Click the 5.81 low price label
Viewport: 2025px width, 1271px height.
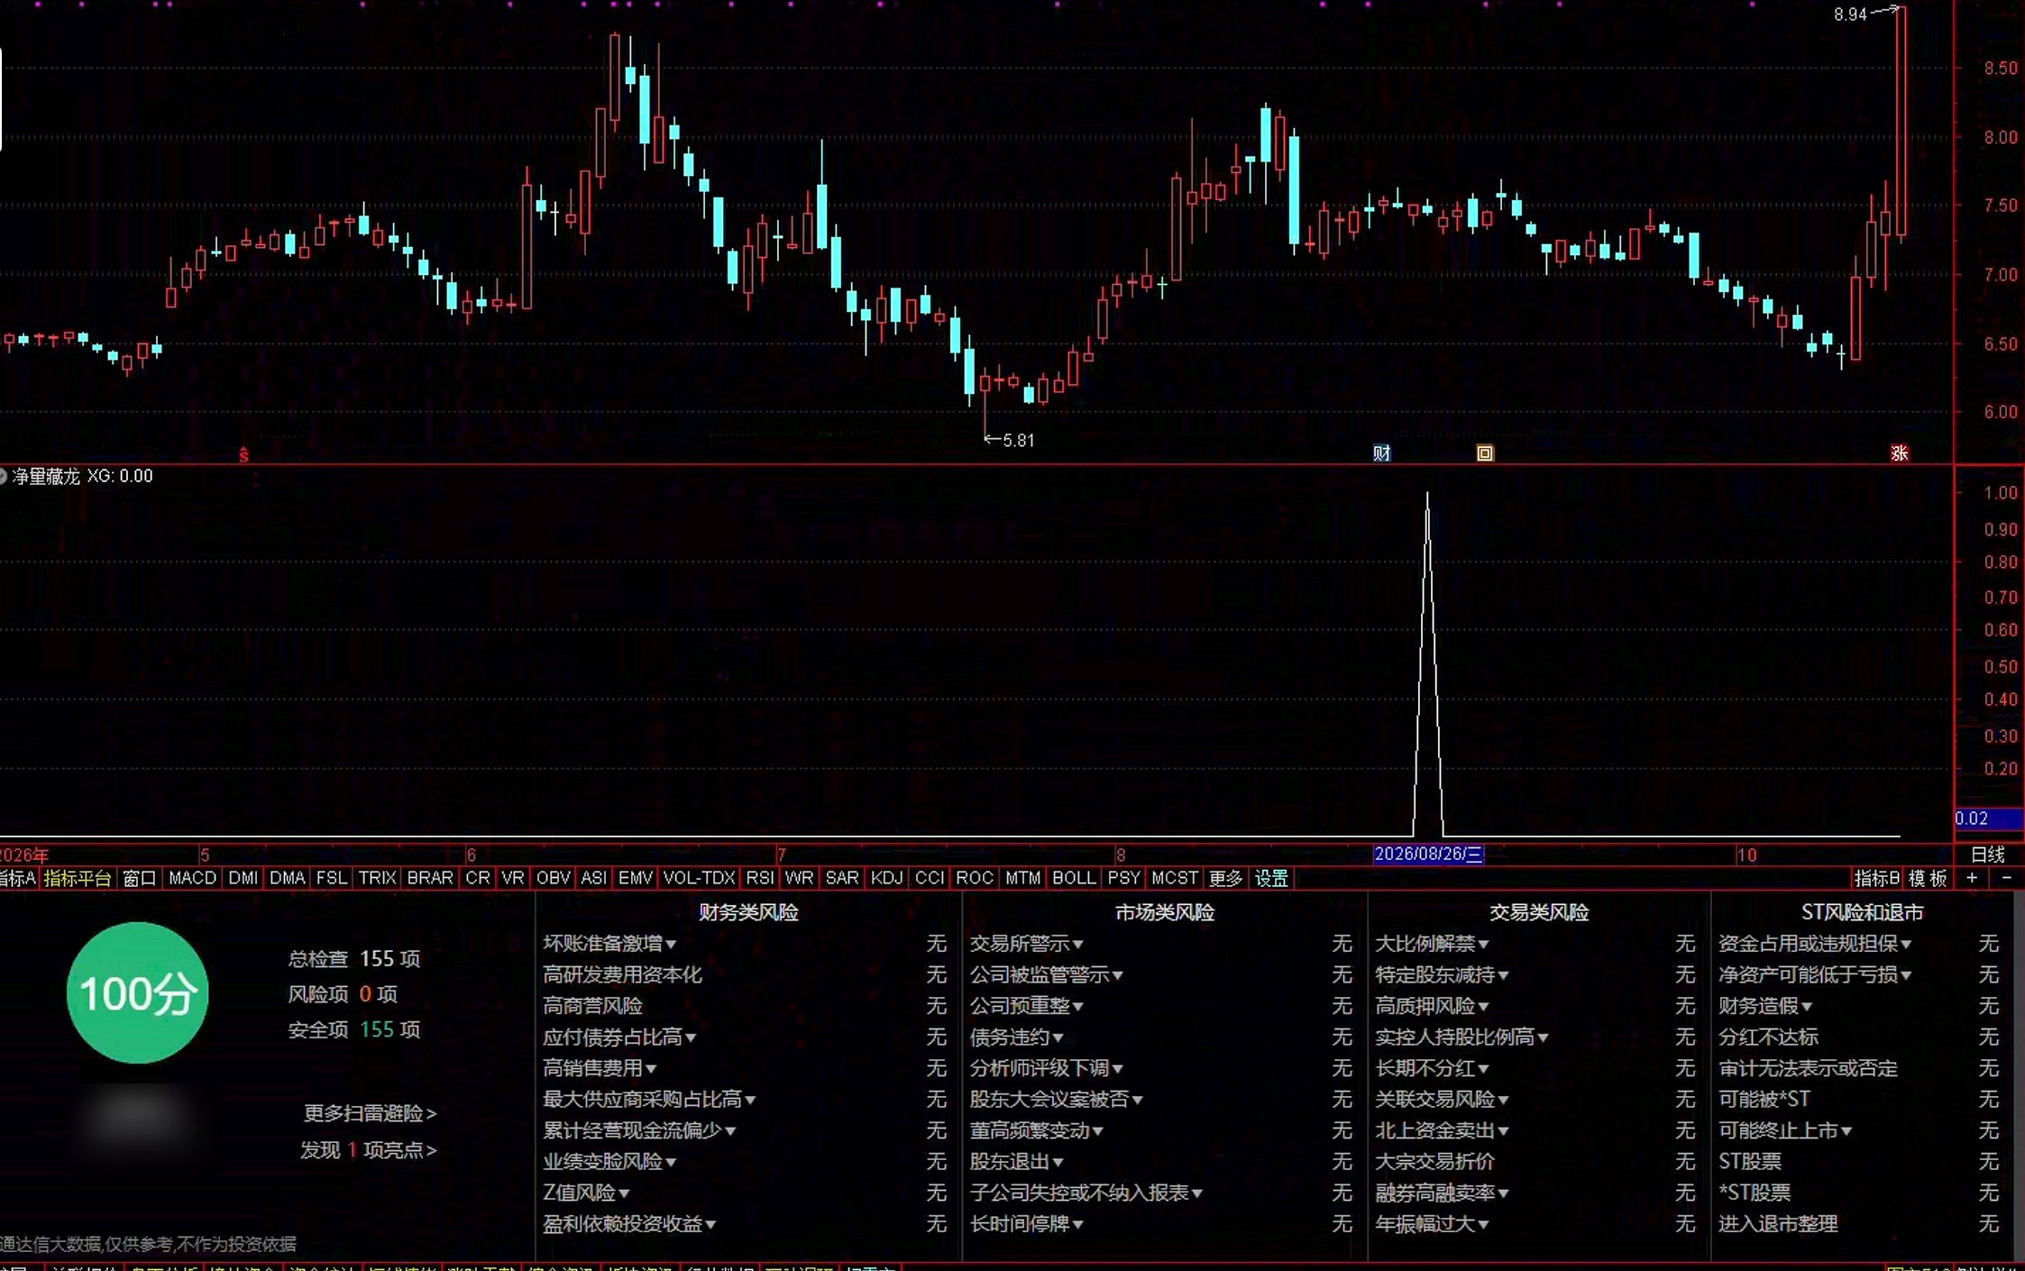click(x=1019, y=440)
